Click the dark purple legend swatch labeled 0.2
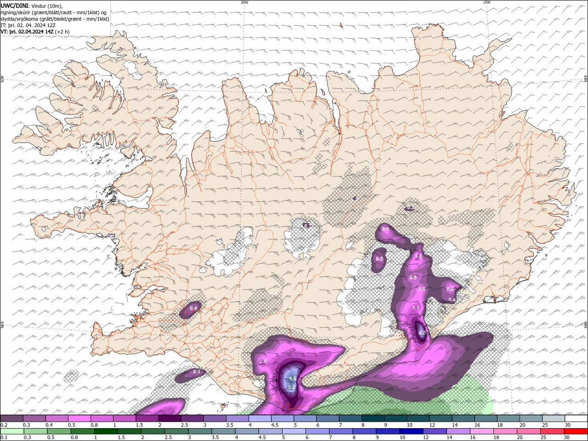Viewport: 588px width, 441px height. coord(11,418)
